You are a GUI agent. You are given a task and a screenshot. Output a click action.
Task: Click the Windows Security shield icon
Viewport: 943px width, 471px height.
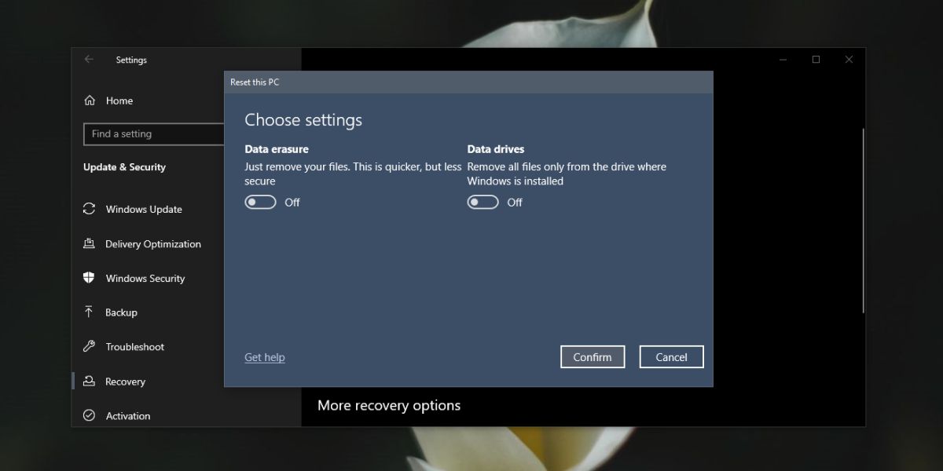point(90,278)
